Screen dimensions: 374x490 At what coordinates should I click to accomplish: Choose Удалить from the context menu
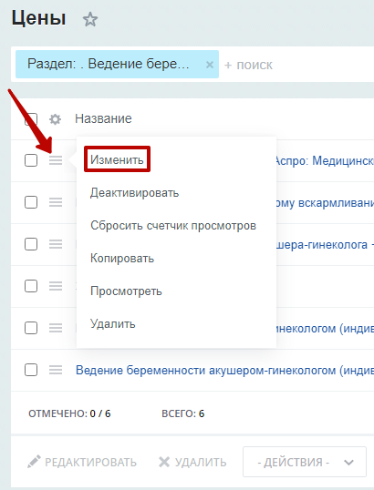tap(113, 323)
